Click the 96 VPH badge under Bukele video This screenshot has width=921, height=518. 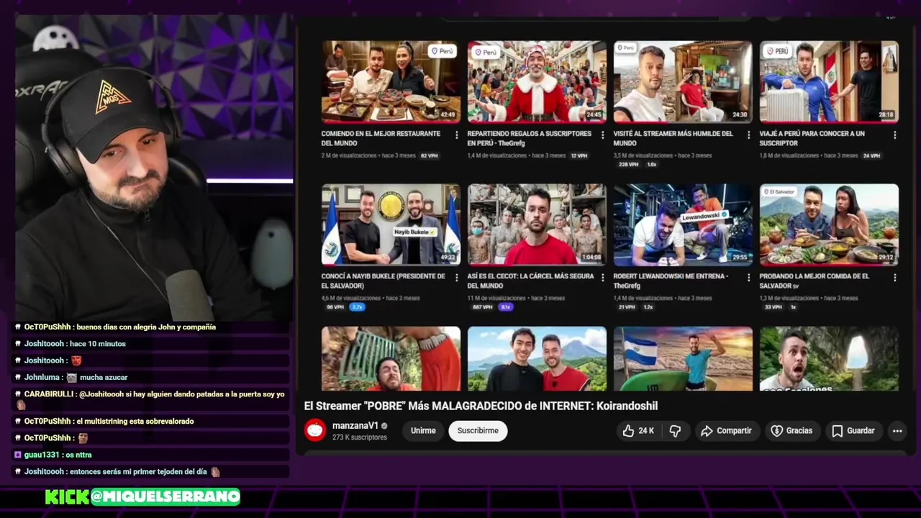click(335, 306)
